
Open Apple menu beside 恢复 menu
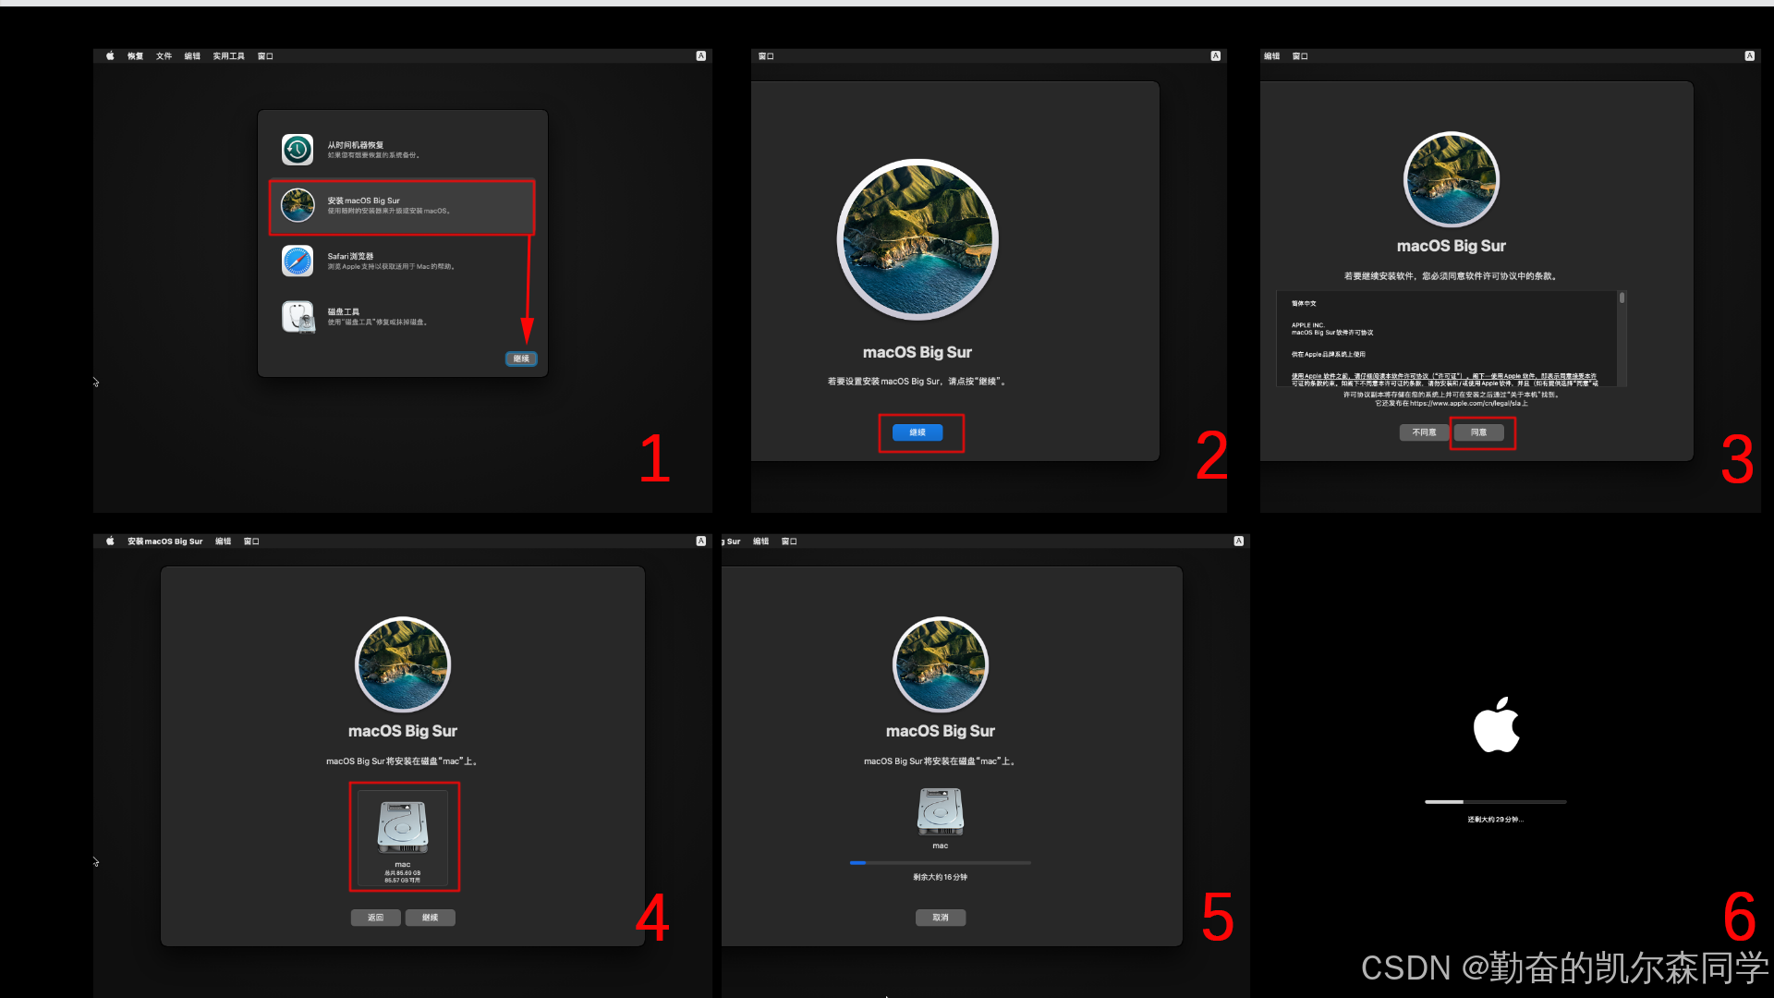point(110,56)
